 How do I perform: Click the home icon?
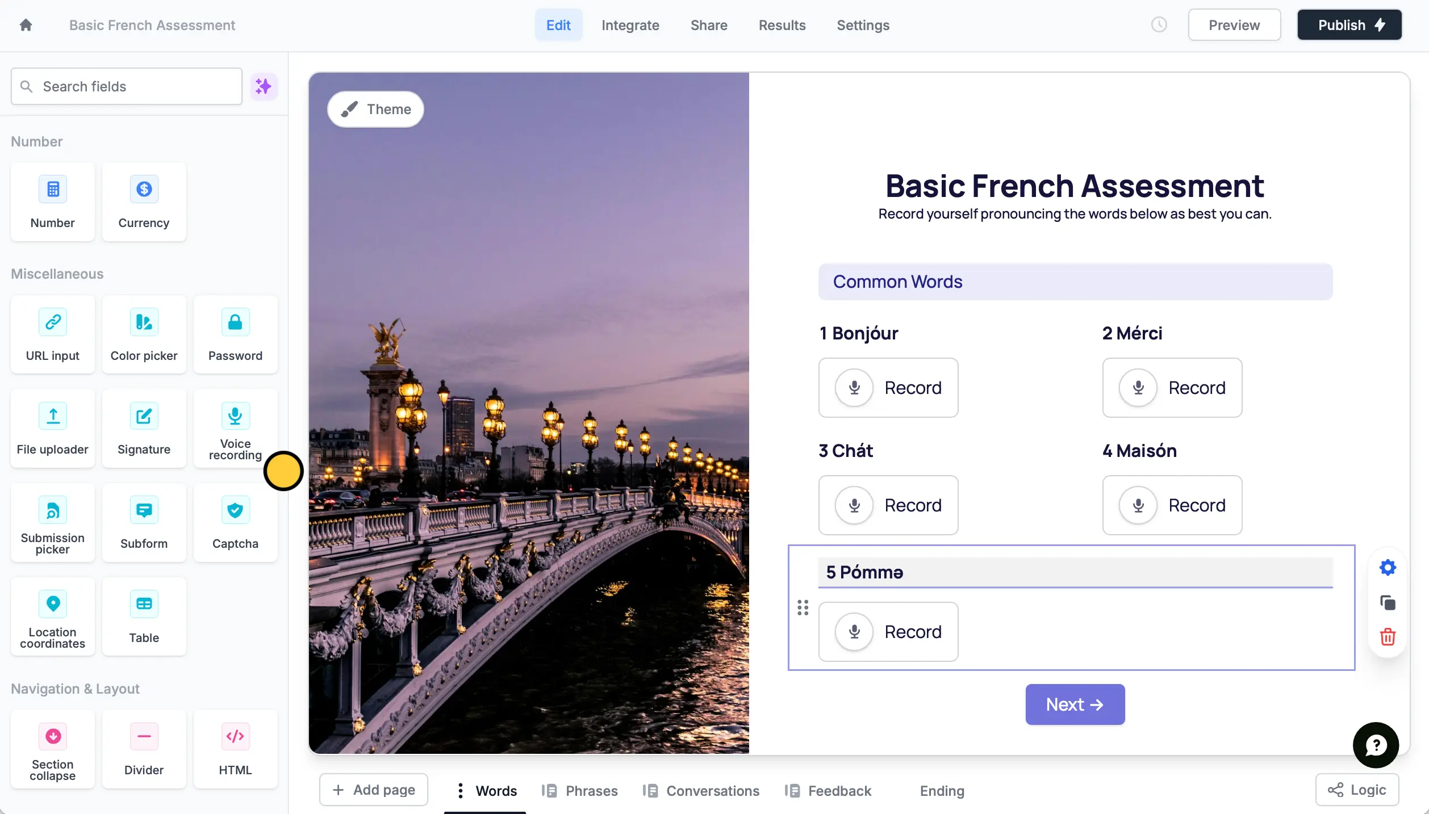click(26, 25)
